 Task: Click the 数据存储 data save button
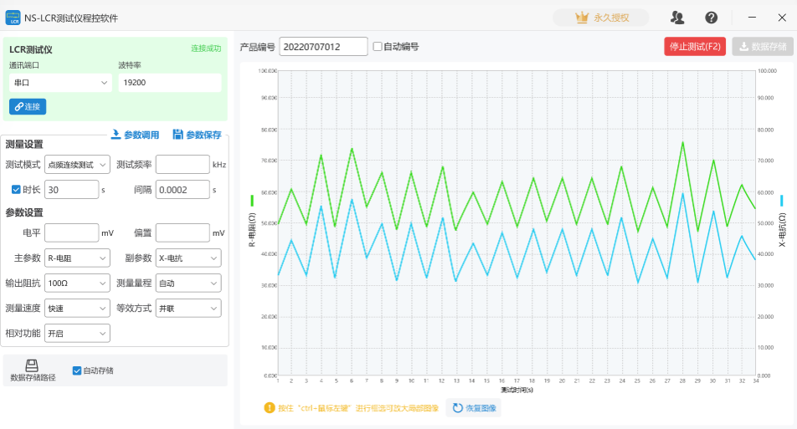coord(763,47)
